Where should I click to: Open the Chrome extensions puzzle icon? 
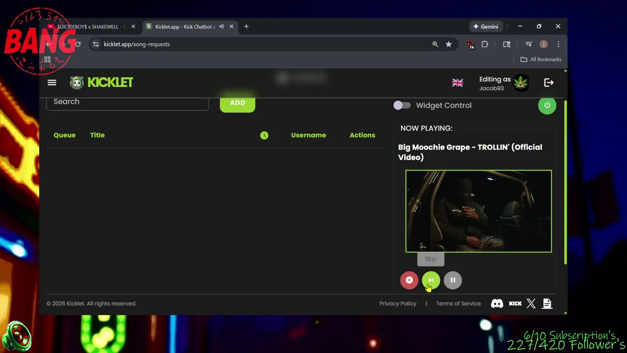pos(484,44)
